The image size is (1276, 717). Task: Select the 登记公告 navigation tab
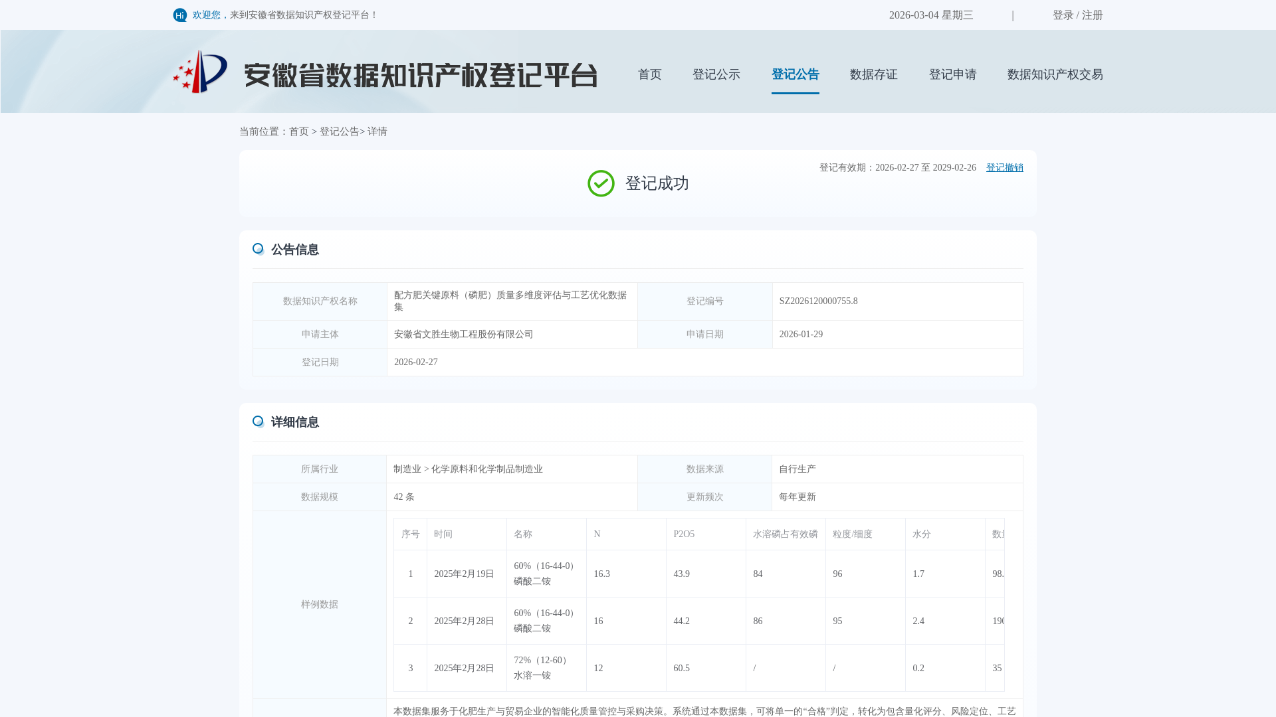point(795,74)
